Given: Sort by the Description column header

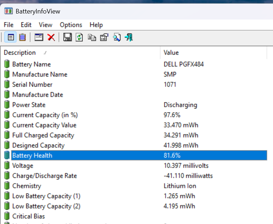Looking at the screenshot, I should click(x=80, y=53).
